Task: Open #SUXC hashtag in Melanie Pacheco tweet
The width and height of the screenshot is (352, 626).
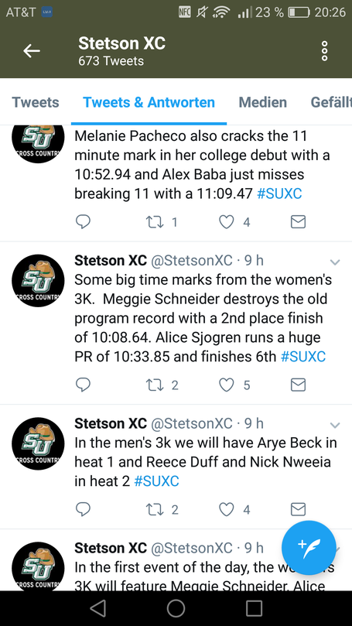Action: [279, 193]
